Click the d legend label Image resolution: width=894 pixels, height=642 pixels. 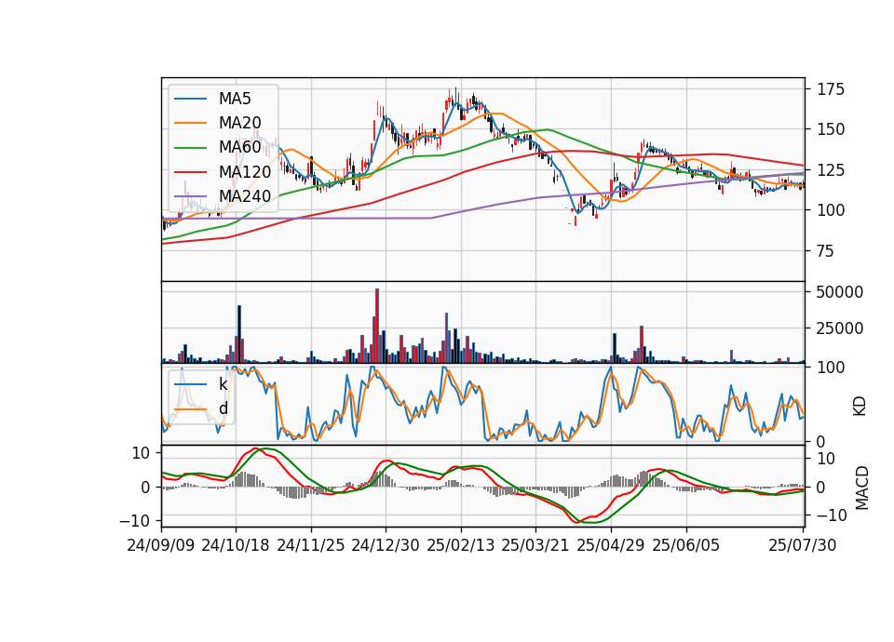coord(223,408)
